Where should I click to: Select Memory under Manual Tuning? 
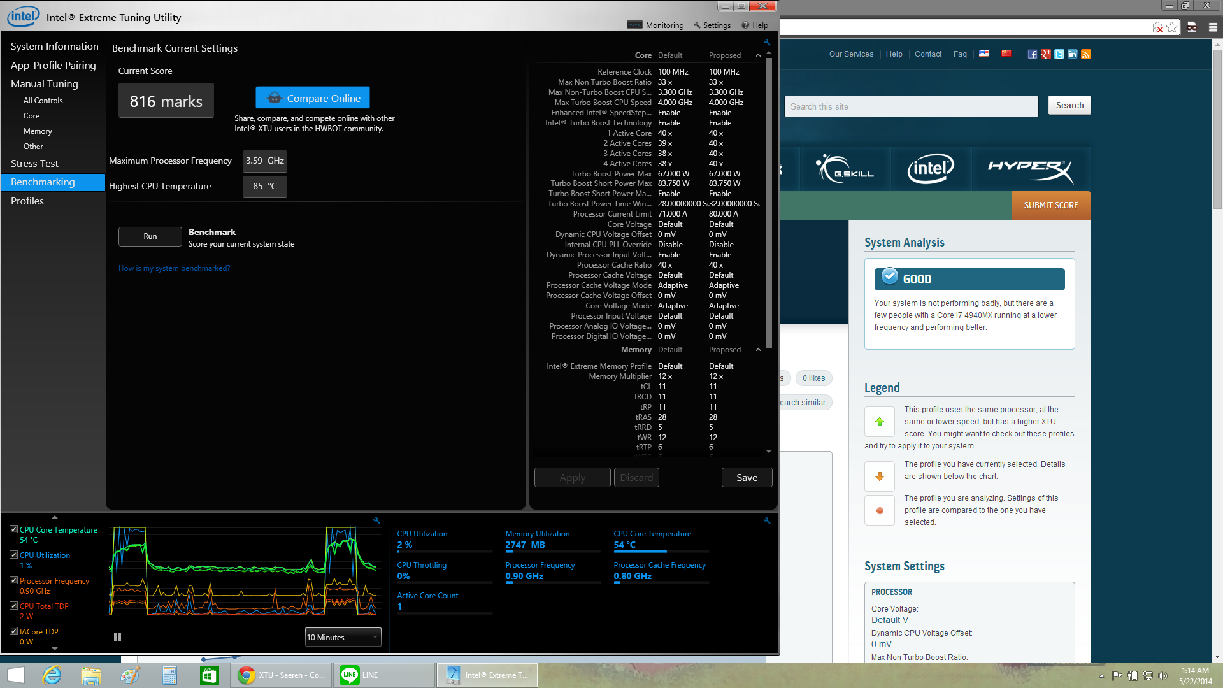pos(38,131)
